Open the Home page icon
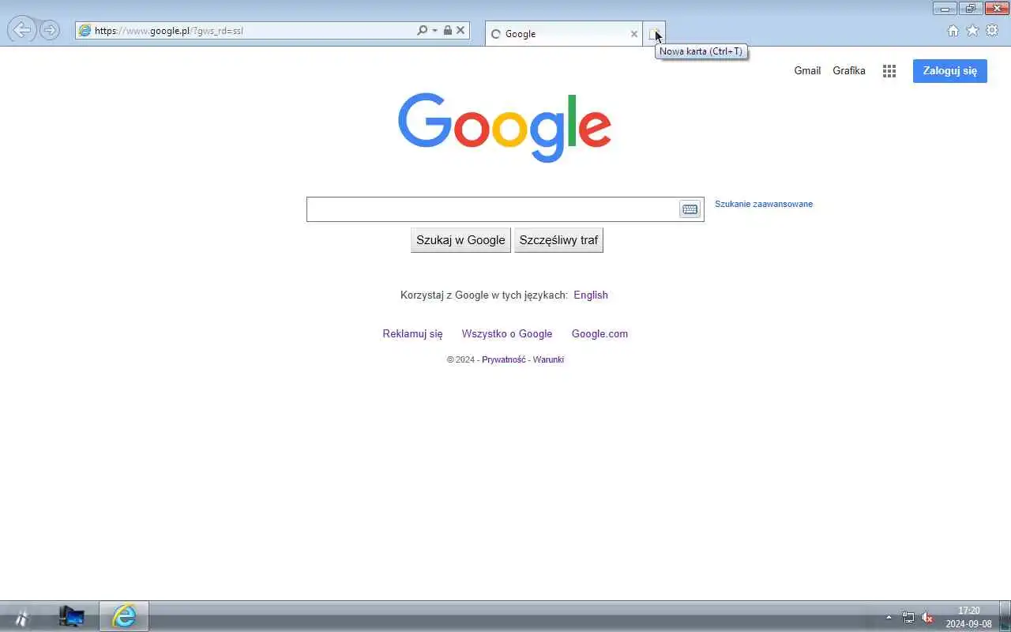Screen dimensions: 1011x632 pos(953,31)
